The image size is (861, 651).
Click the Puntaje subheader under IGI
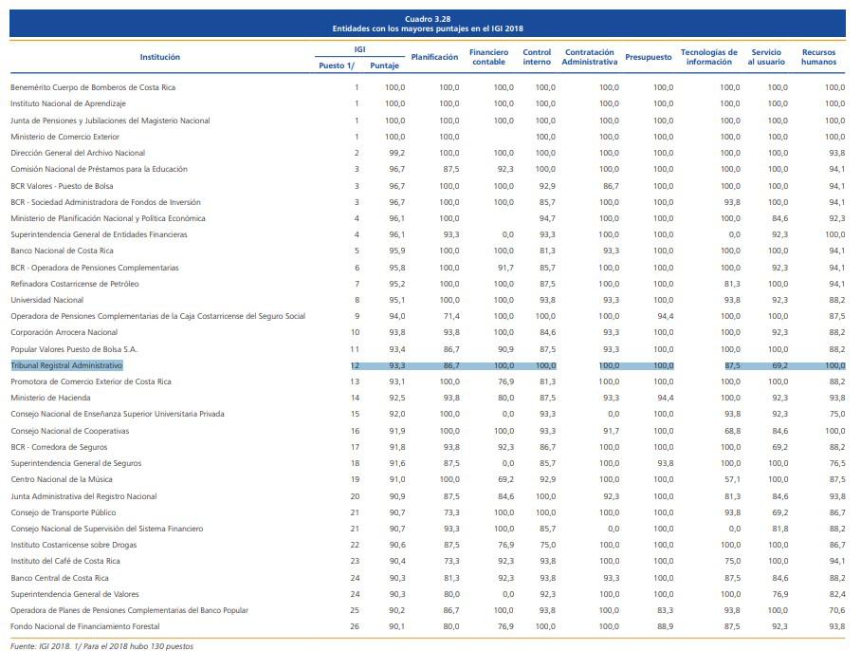point(385,65)
